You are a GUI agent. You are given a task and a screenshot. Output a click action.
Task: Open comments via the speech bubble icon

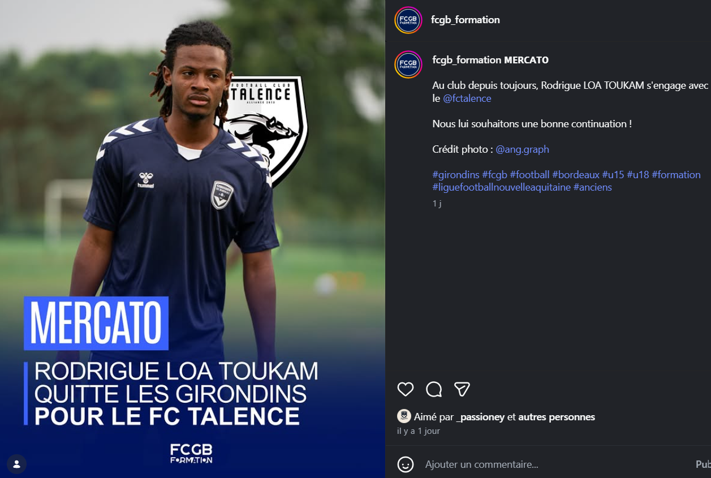[x=434, y=389]
